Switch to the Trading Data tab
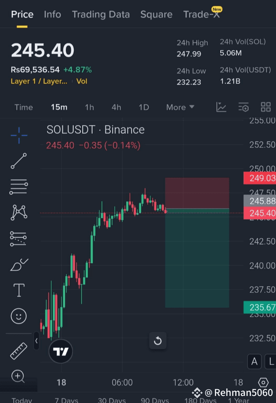 pyautogui.click(x=101, y=15)
